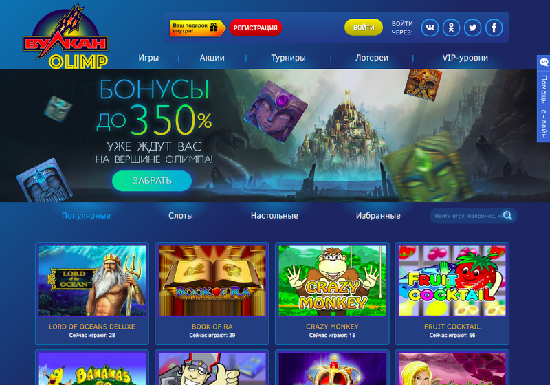Switch to the Настольные tab
550x385 pixels.
coord(274,216)
